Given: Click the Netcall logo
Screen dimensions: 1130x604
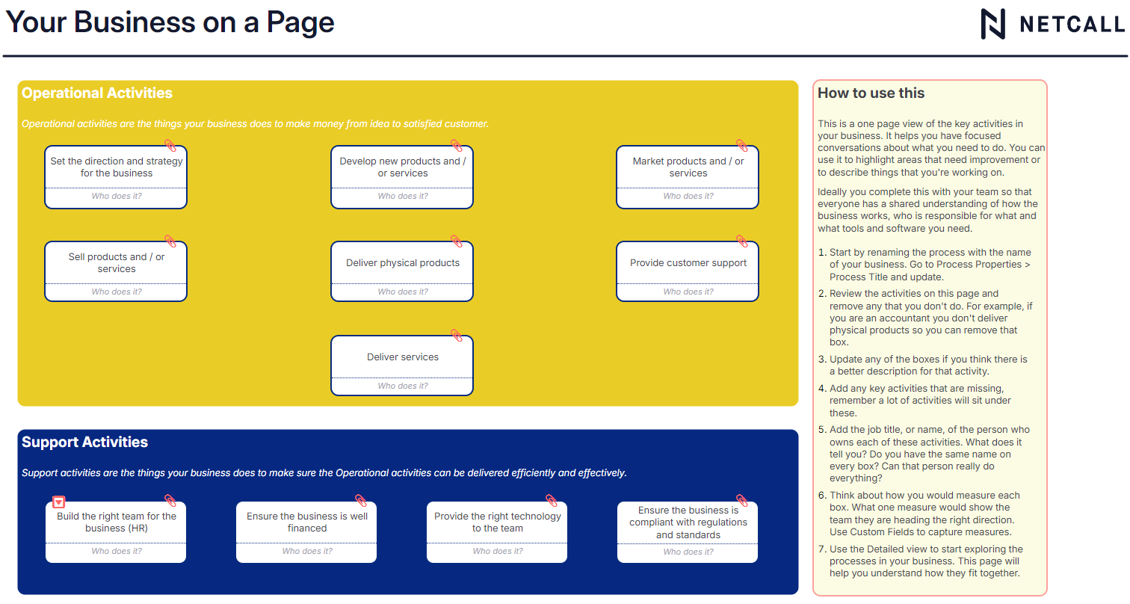Looking at the screenshot, I should [1052, 25].
